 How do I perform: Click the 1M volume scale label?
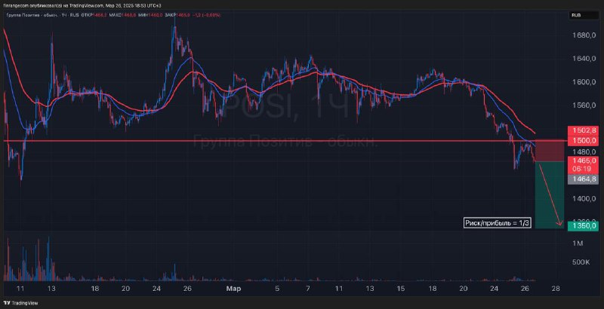click(578, 243)
